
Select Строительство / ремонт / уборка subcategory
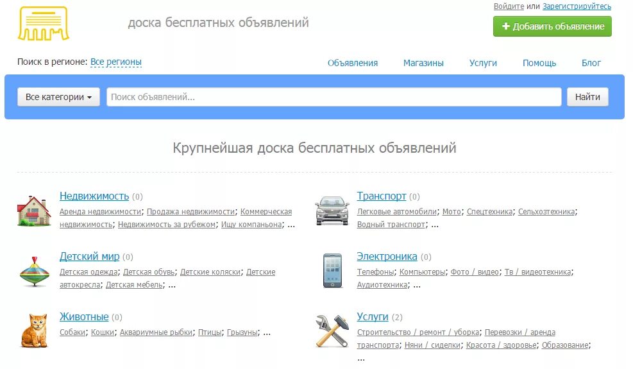418,332
